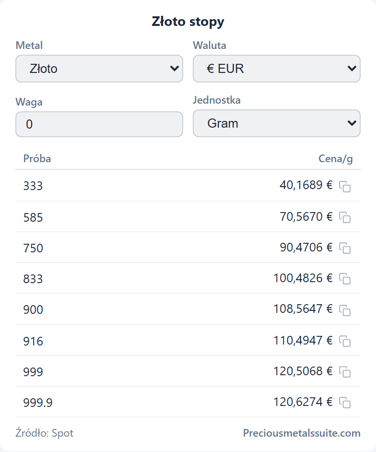Copy the 916 purity price
The height and width of the screenshot is (452, 376).
pos(345,341)
